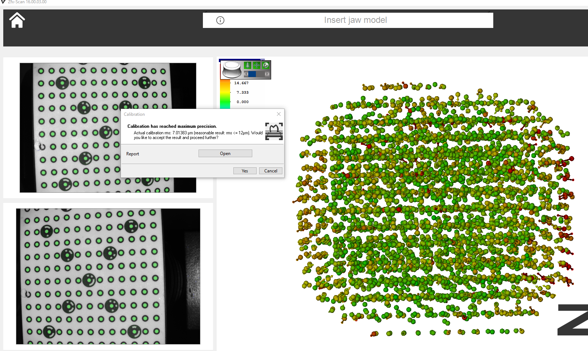Open the calibration report
The height and width of the screenshot is (351, 588).
tap(225, 154)
